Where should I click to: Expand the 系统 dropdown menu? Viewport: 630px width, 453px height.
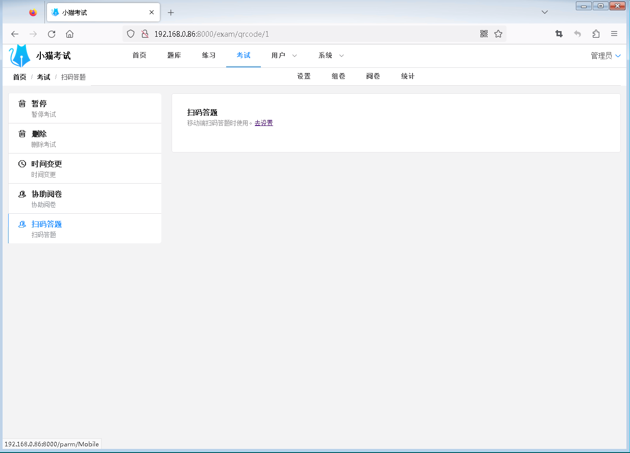coord(331,55)
